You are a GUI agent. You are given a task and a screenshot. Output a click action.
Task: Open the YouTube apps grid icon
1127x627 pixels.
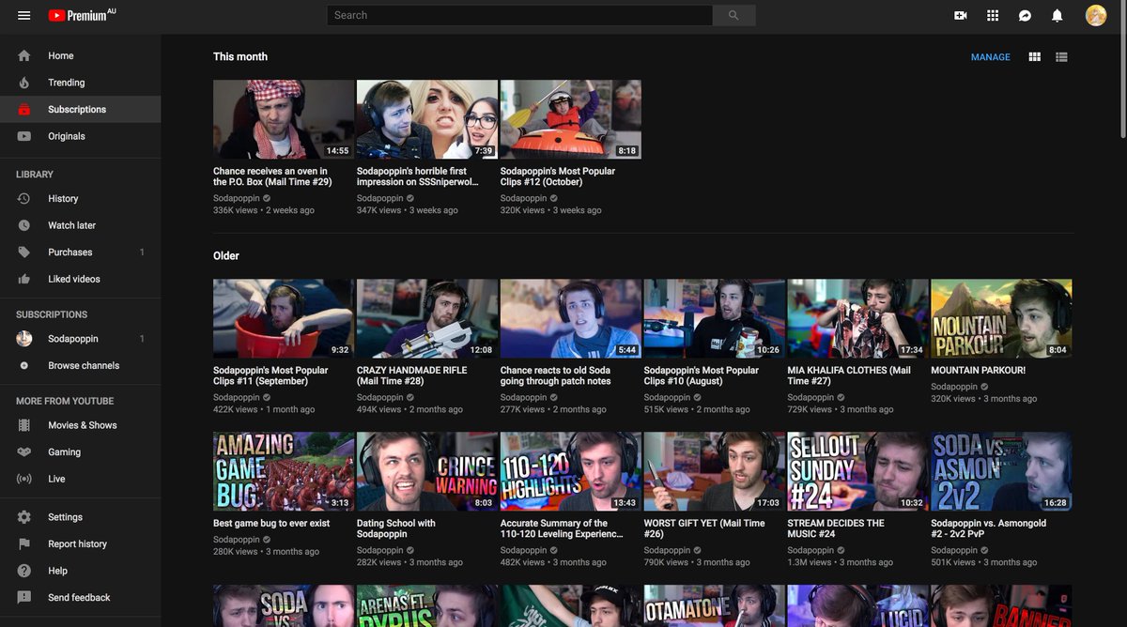[x=993, y=16]
